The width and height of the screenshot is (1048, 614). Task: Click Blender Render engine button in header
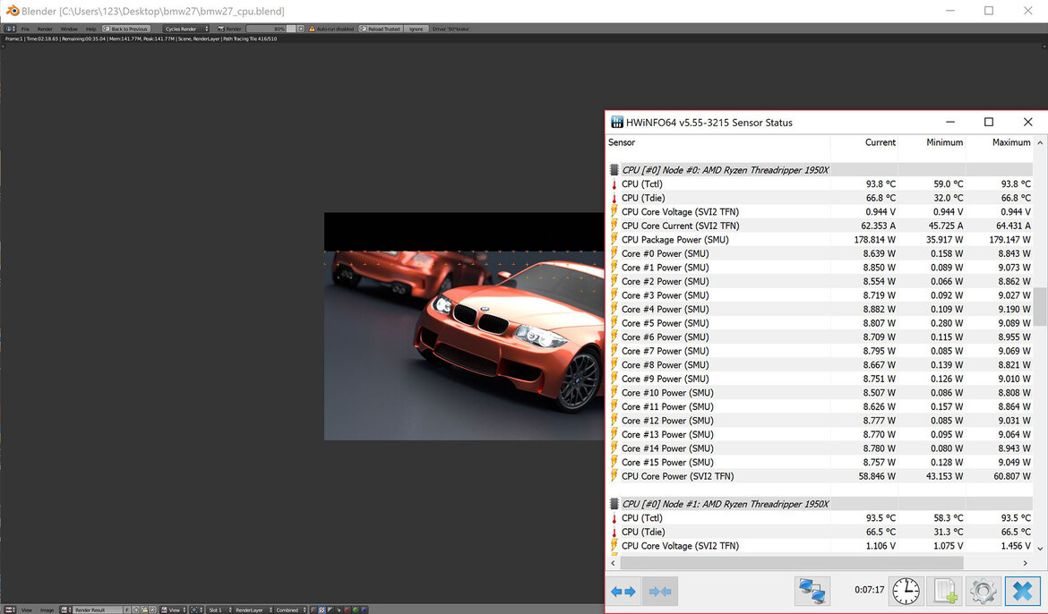[229, 29]
